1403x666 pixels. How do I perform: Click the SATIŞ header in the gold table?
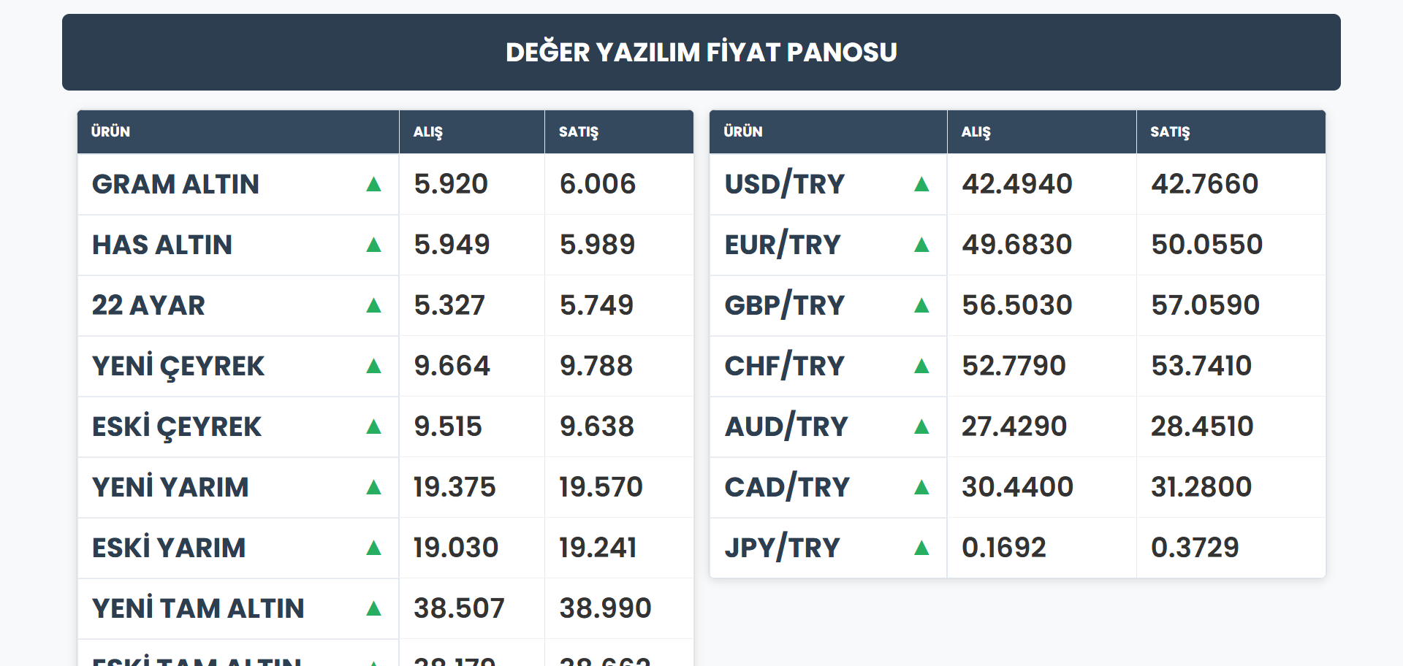pyautogui.click(x=578, y=132)
